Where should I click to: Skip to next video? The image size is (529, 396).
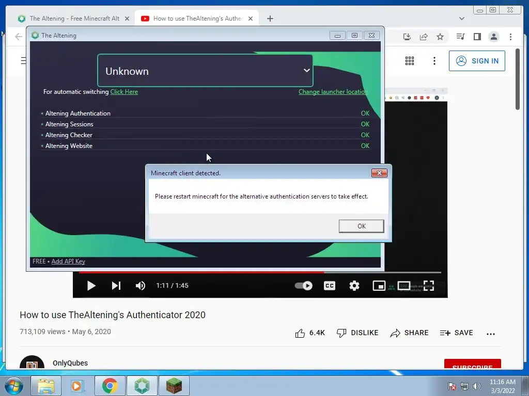point(116,286)
